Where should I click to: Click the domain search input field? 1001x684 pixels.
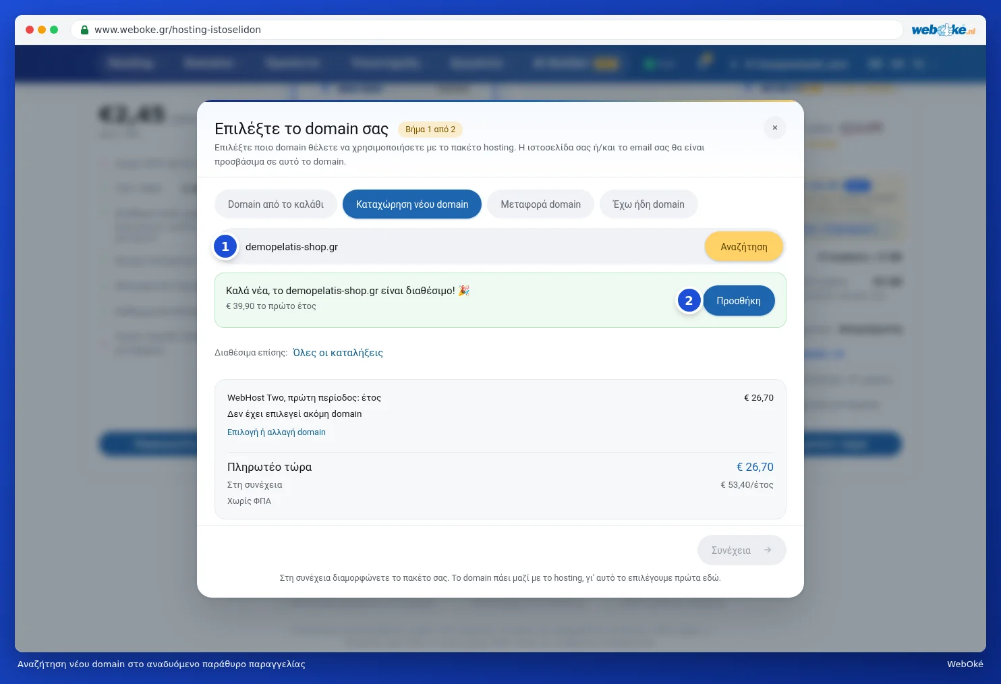465,247
